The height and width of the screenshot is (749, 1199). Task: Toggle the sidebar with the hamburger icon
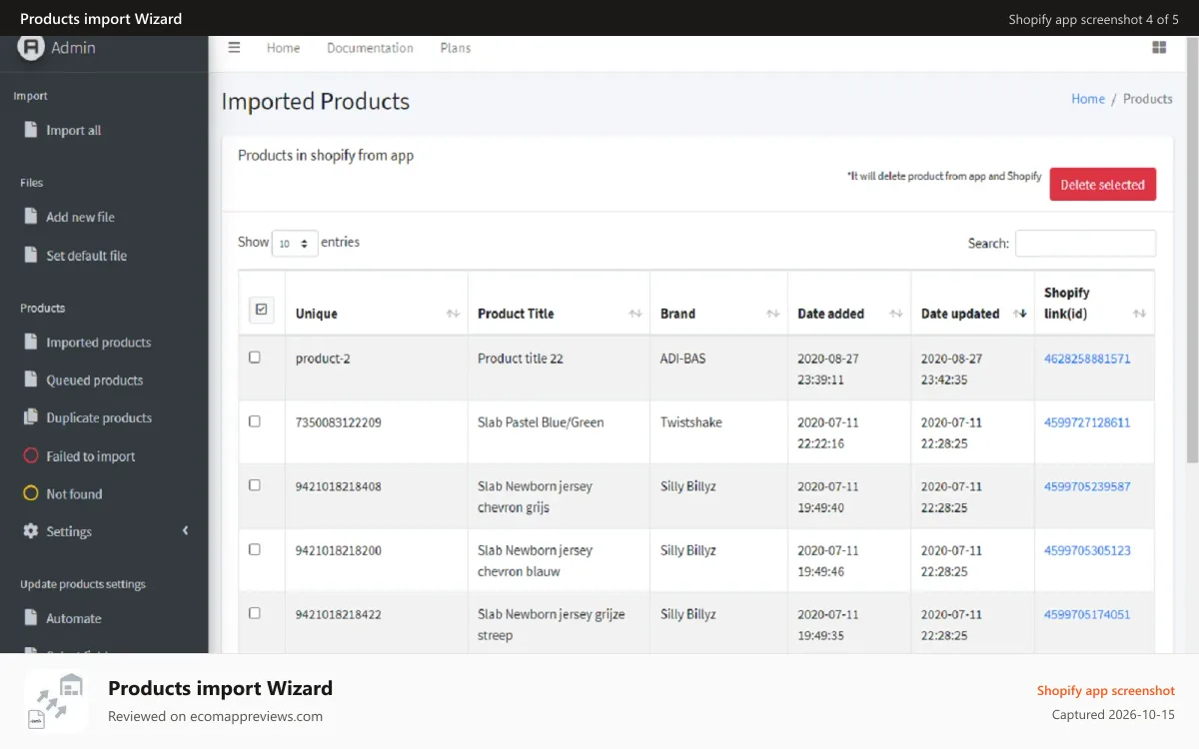click(x=234, y=47)
